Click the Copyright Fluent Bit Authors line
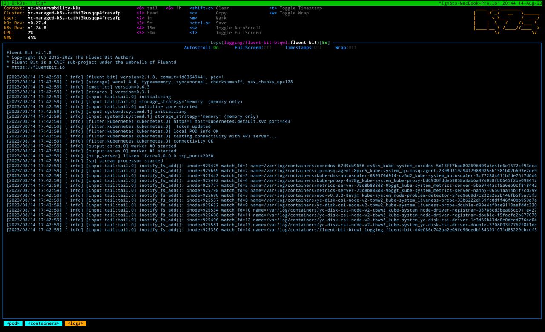This screenshot has height=332, width=545. pyautogui.click(x=70, y=57)
